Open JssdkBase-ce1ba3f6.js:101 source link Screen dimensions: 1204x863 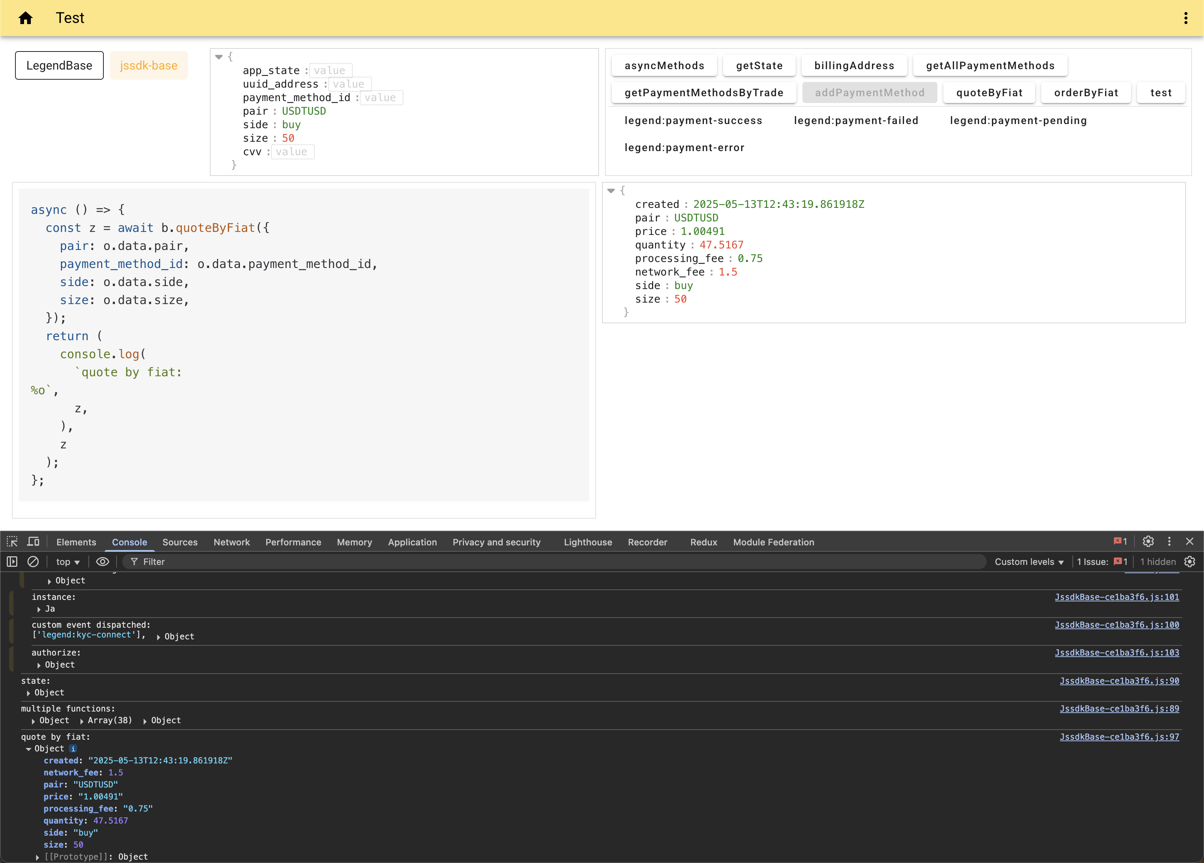1116,597
